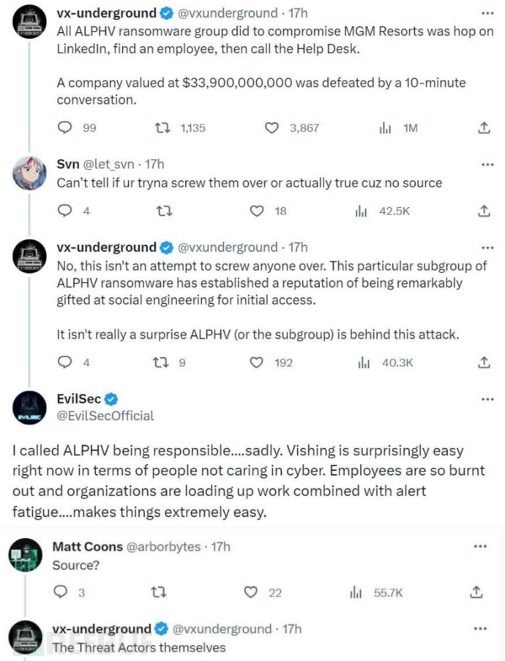This screenshot has height=661, width=505.
Task: Click Svn's anime profile avatar
Action: [x=29, y=172]
